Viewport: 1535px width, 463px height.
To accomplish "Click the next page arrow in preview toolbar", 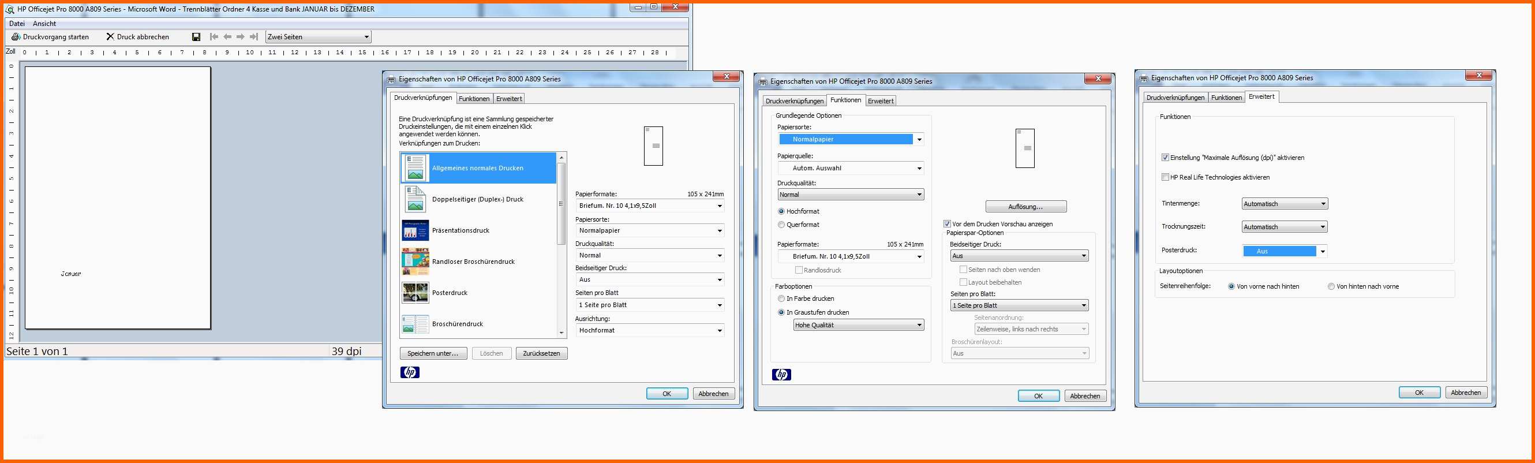I will pos(241,37).
